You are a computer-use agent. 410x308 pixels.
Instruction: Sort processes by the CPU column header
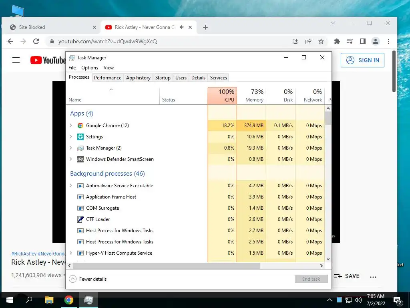coord(223,96)
